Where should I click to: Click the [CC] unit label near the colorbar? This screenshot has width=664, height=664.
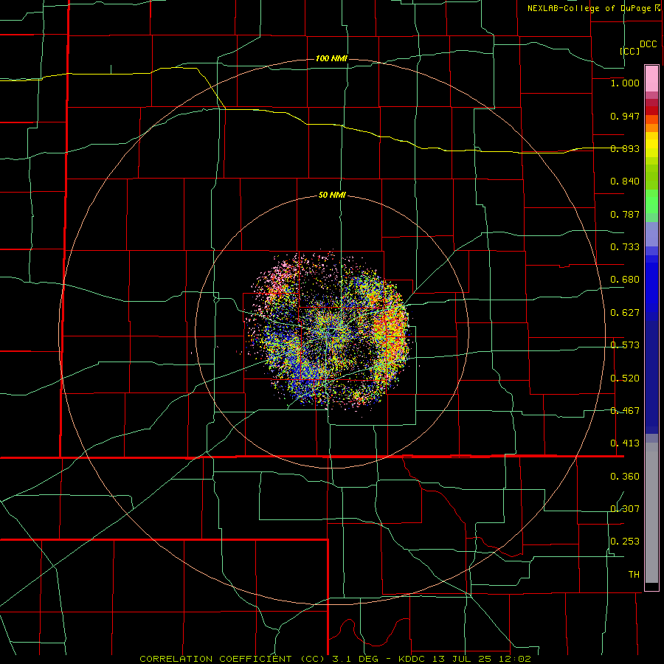point(630,51)
